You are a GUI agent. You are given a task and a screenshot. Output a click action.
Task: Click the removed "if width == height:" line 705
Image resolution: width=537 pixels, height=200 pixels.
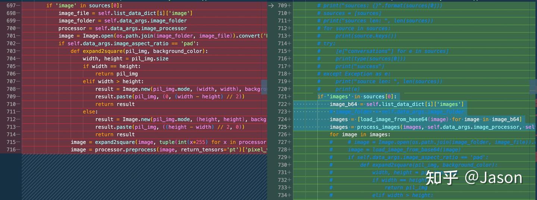[x=112, y=66]
